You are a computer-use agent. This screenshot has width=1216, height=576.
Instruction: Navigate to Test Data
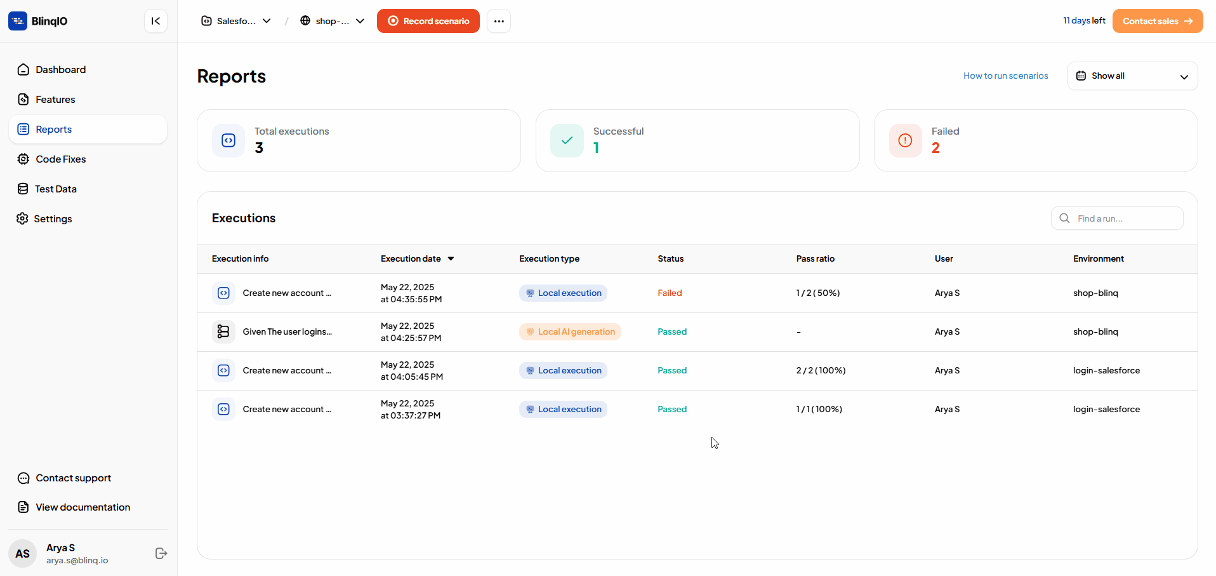[x=88, y=189]
